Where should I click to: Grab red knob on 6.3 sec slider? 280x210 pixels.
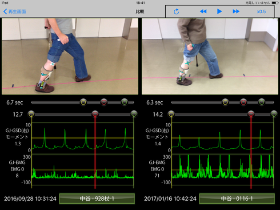point(243,102)
